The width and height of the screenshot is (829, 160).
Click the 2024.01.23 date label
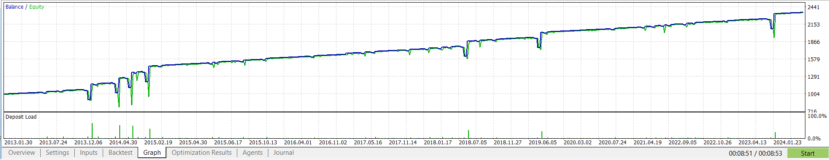[787, 142]
